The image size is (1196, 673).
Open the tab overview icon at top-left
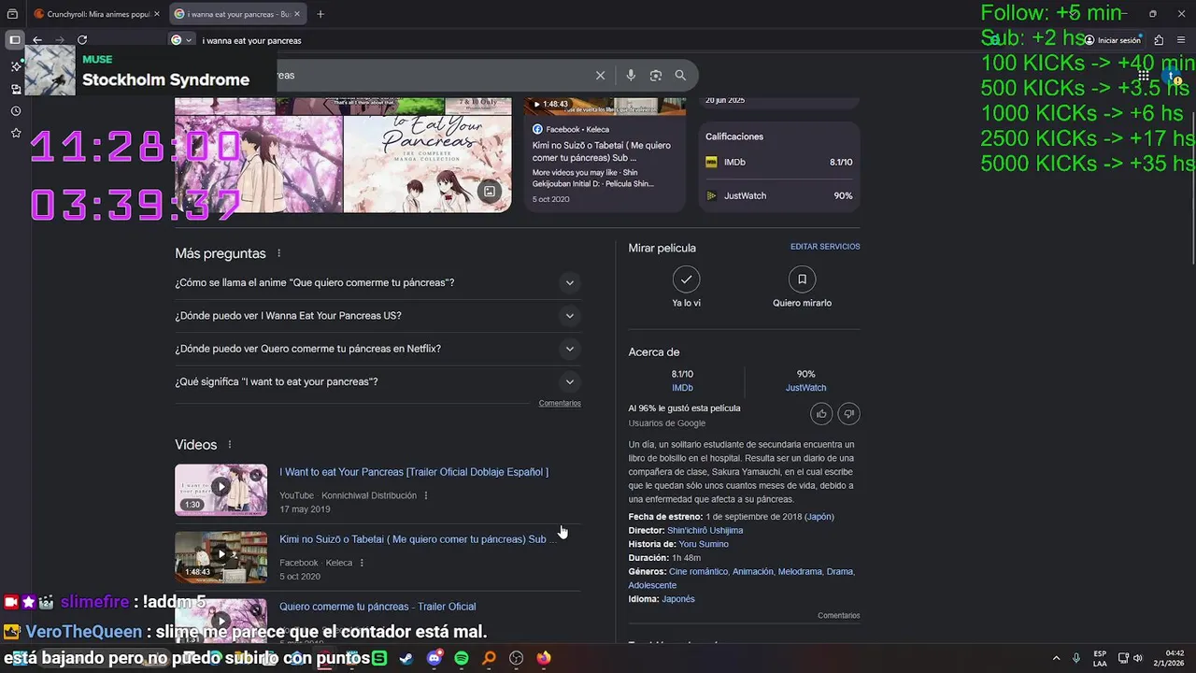pos(12,14)
